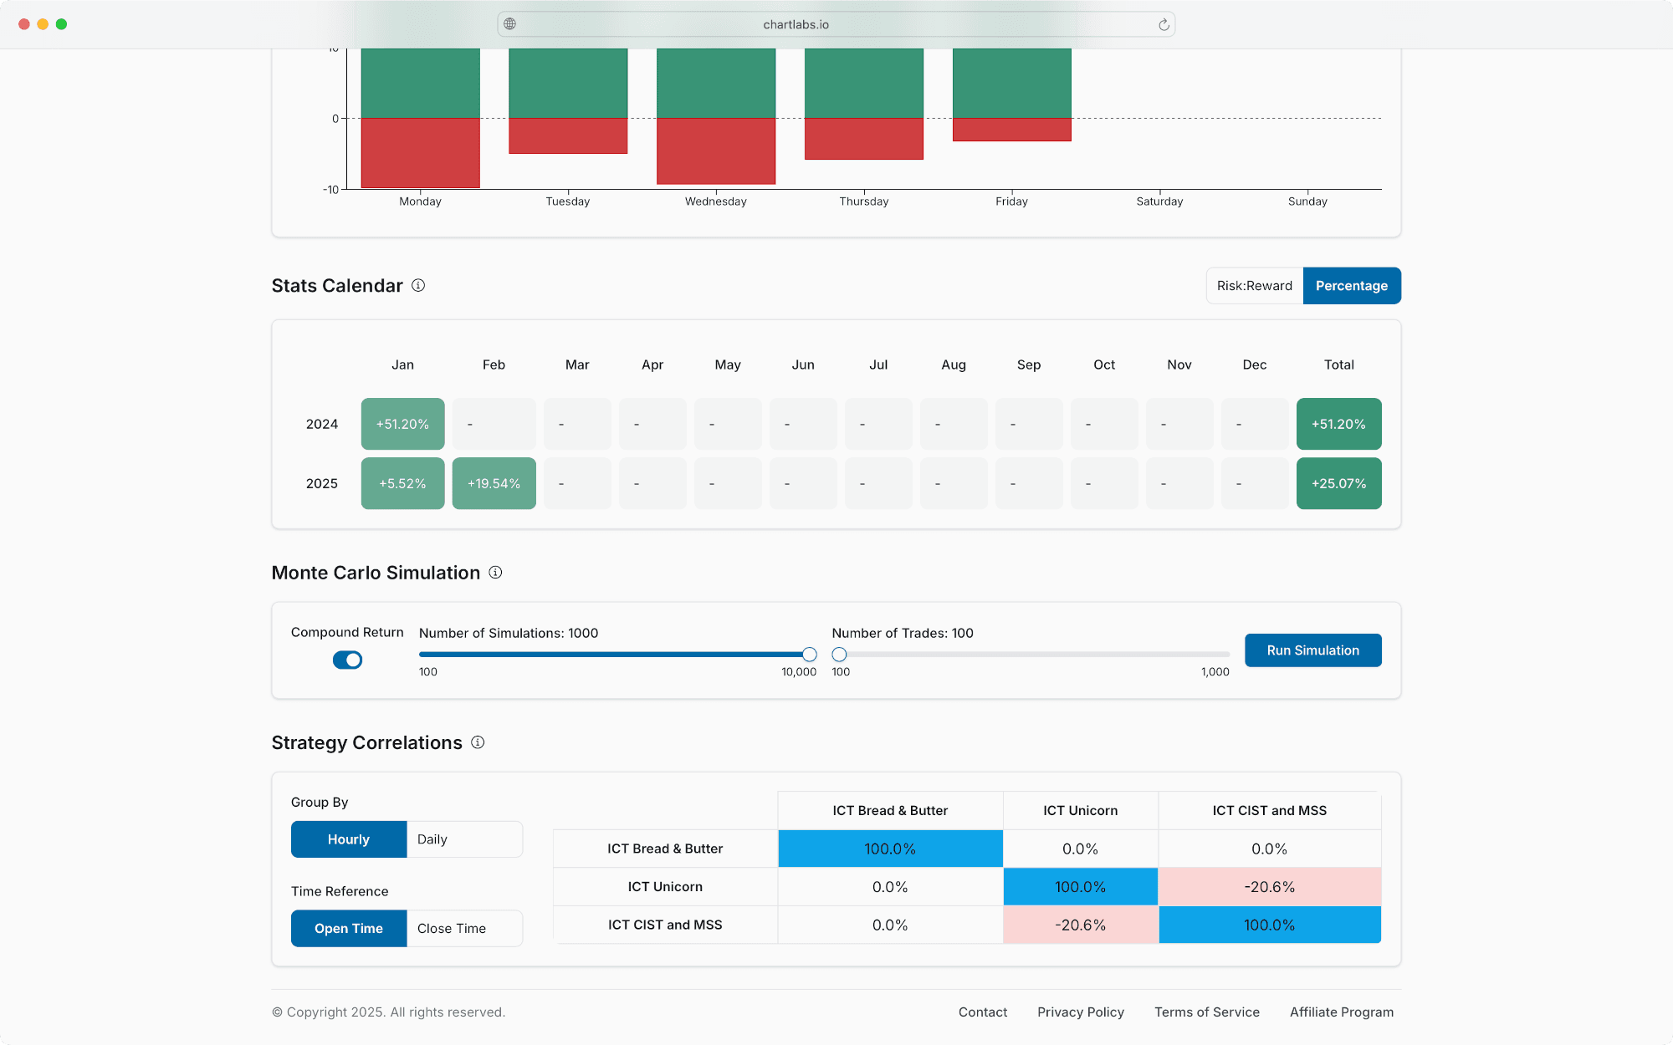Set time reference to Close Time
The image size is (1673, 1045).
[x=464, y=929]
